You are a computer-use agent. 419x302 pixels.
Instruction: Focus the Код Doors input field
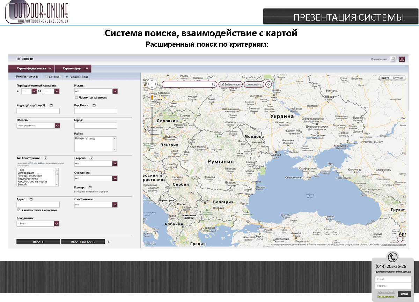click(x=96, y=111)
